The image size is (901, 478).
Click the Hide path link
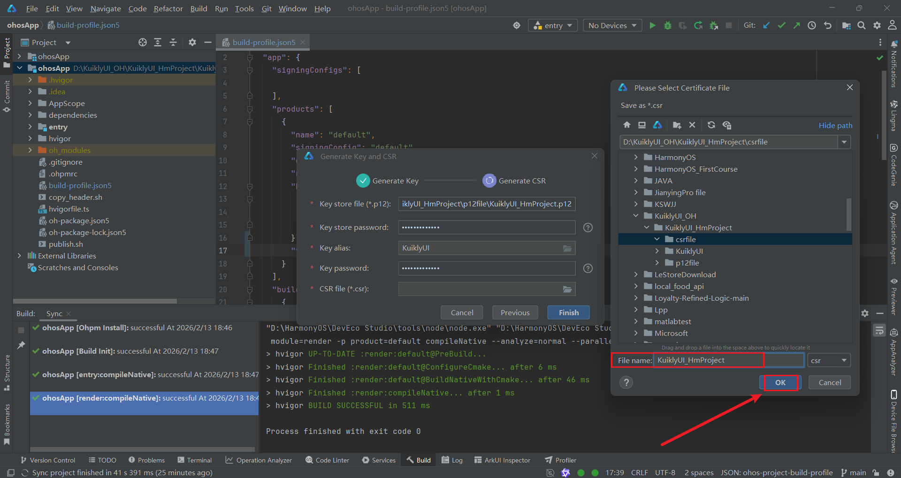(x=835, y=125)
